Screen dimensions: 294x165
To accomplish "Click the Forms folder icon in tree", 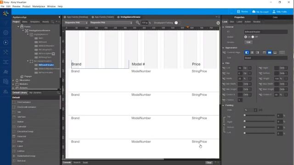I will 22,27.
